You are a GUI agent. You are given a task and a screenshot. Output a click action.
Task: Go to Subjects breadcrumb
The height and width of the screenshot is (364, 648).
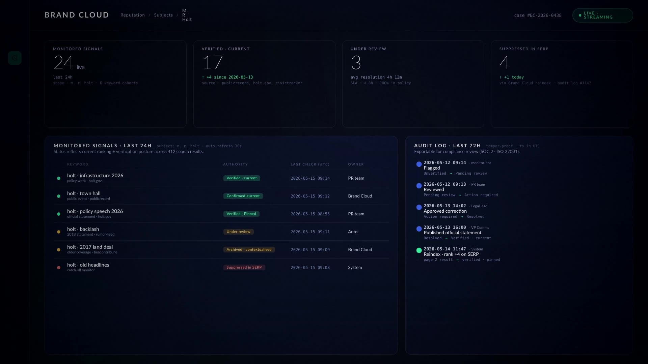(163, 15)
